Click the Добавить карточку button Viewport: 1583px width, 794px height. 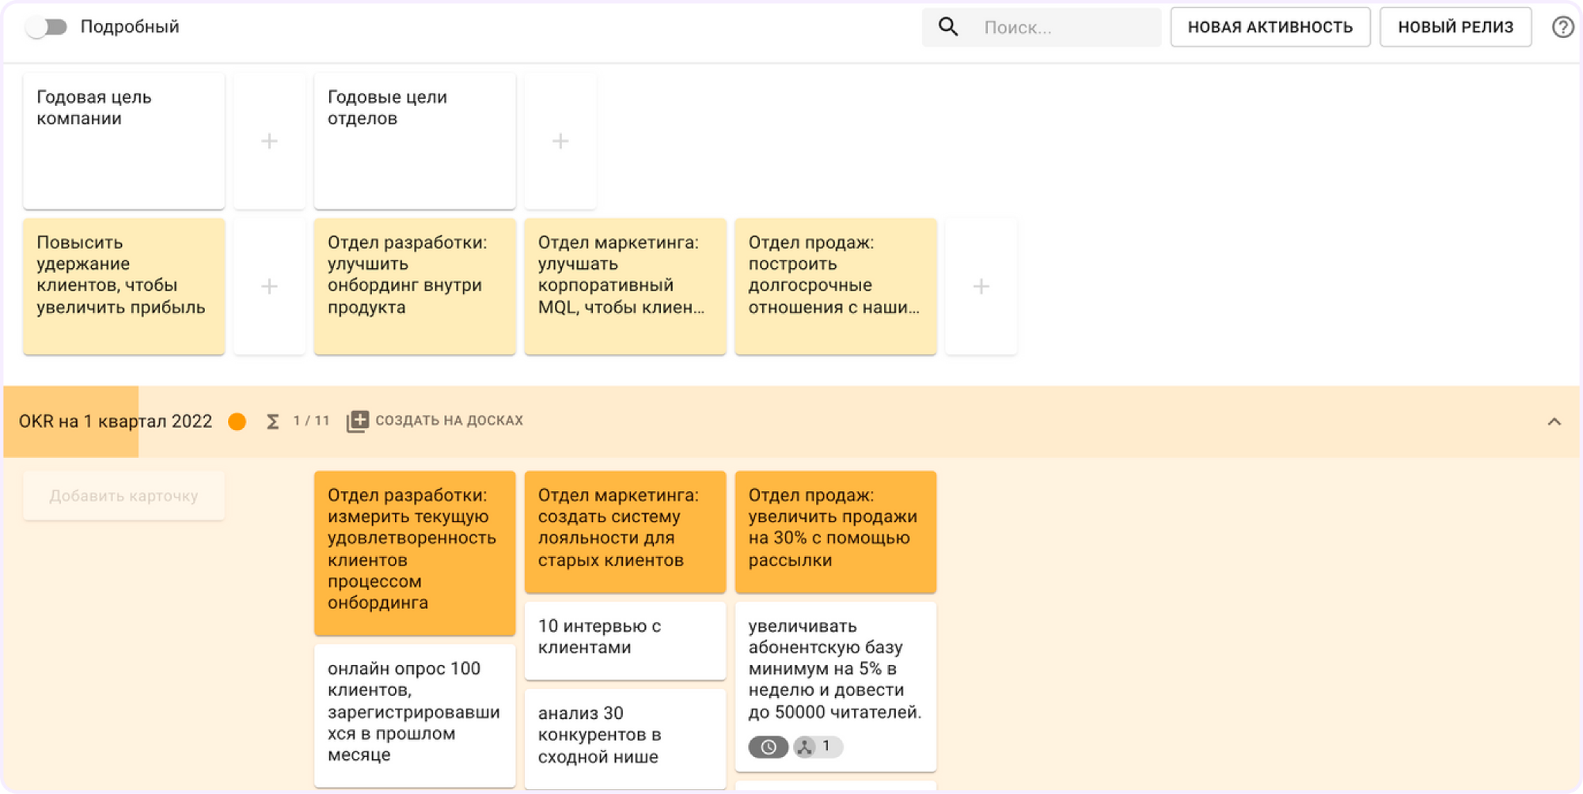123,496
